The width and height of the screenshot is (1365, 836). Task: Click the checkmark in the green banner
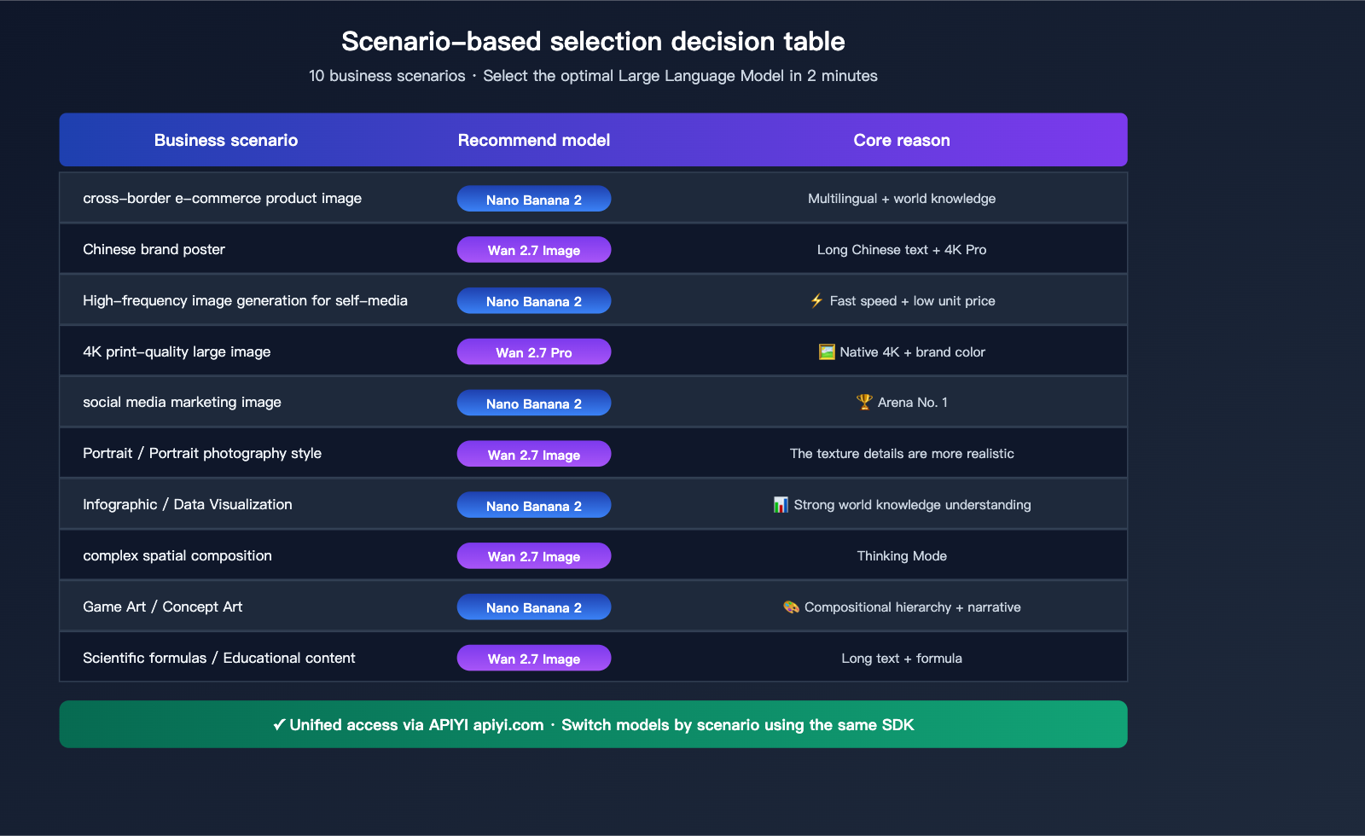click(x=279, y=724)
